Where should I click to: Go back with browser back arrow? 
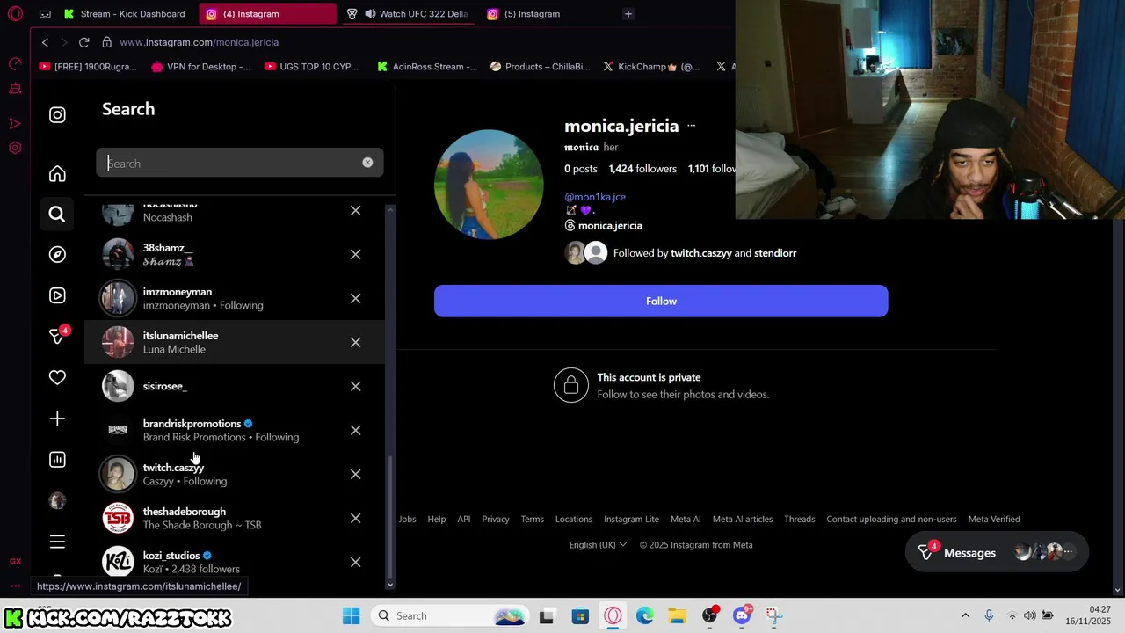point(45,42)
